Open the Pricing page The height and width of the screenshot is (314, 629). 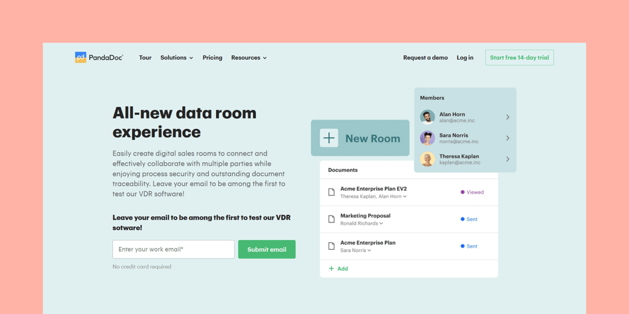tap(212, 58)
